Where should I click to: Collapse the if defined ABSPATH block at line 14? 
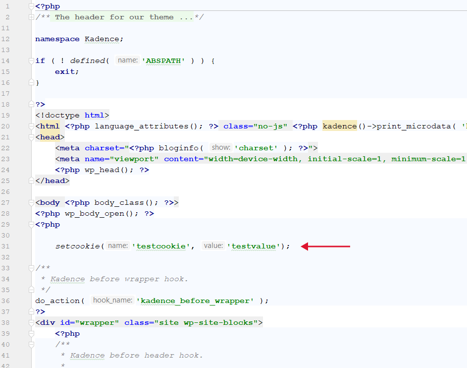31,61
